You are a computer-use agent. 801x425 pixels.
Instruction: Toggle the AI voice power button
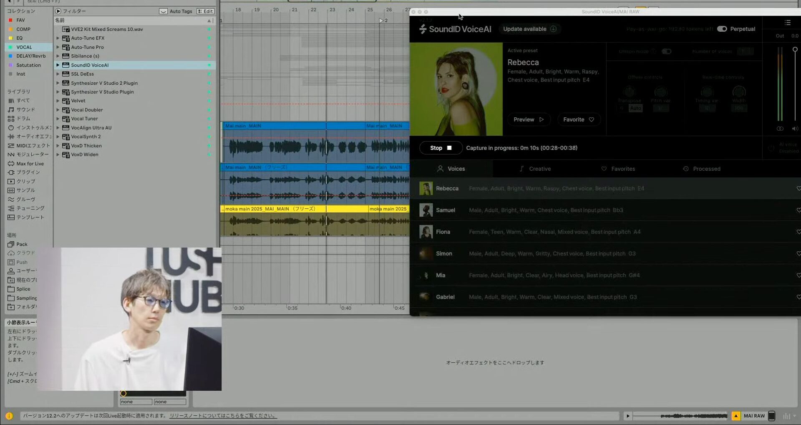771,148
